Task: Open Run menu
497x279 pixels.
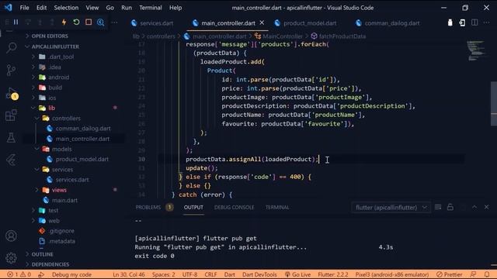Action: 127,8
